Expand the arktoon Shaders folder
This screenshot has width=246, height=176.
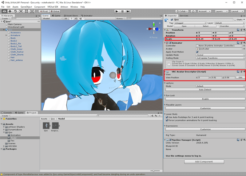coord(4,127)
